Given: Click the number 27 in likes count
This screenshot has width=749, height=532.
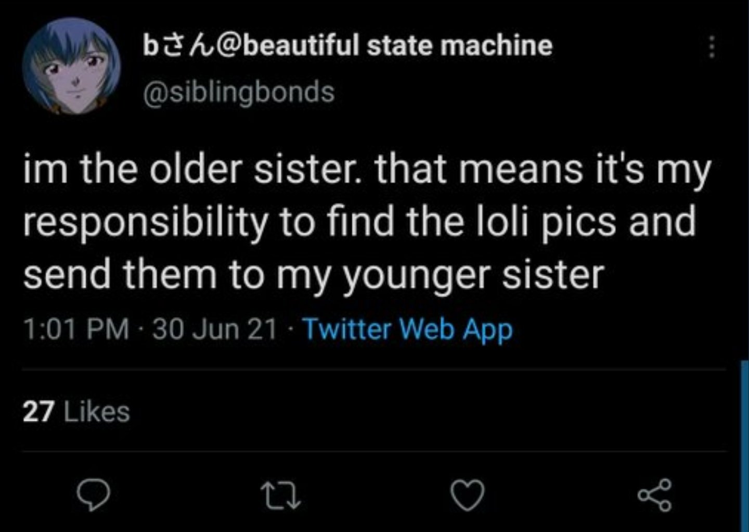Looking at the screenshot, I should (38, 412).
